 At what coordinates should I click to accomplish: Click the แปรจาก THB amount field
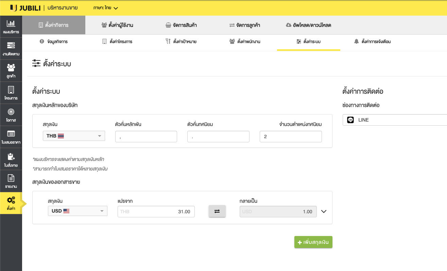[156, 212]
